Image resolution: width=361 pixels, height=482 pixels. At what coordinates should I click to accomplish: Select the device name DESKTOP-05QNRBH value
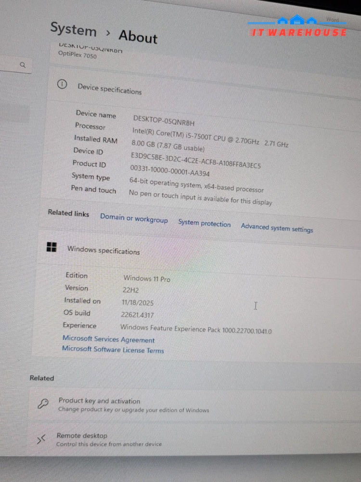click(164, 120)
